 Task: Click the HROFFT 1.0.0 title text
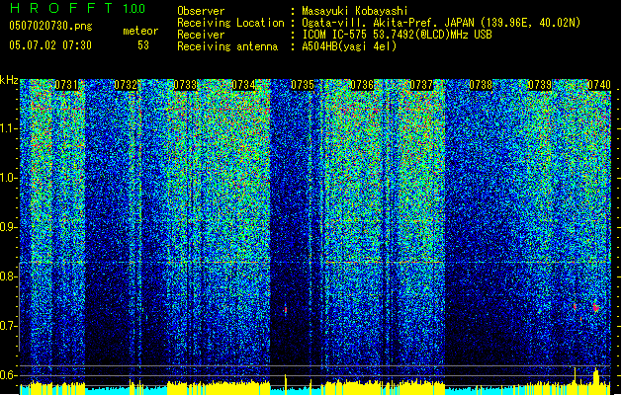click(77, 8)
